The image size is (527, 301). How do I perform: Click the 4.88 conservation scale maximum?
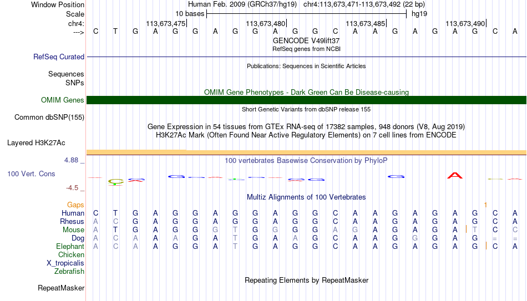[71, 160]
